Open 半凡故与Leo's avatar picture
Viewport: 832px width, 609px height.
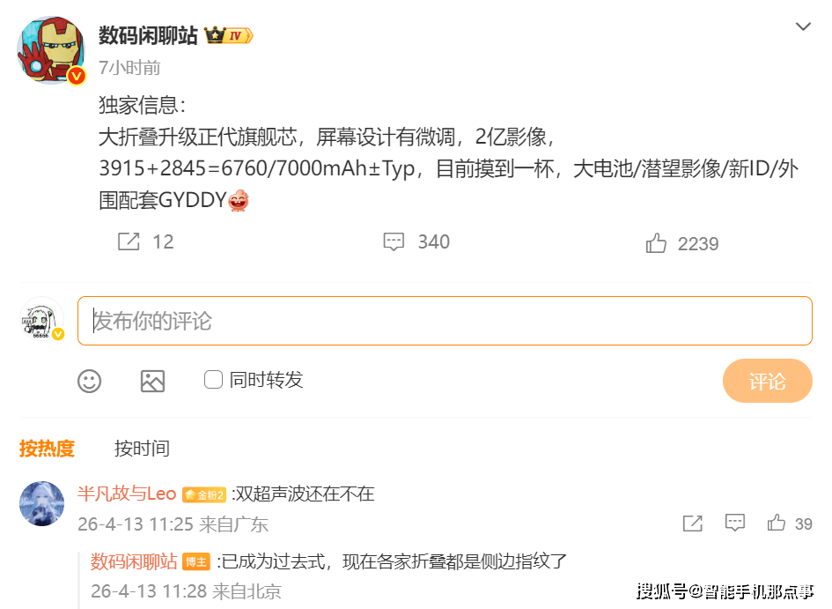click(x=42, y=503)
